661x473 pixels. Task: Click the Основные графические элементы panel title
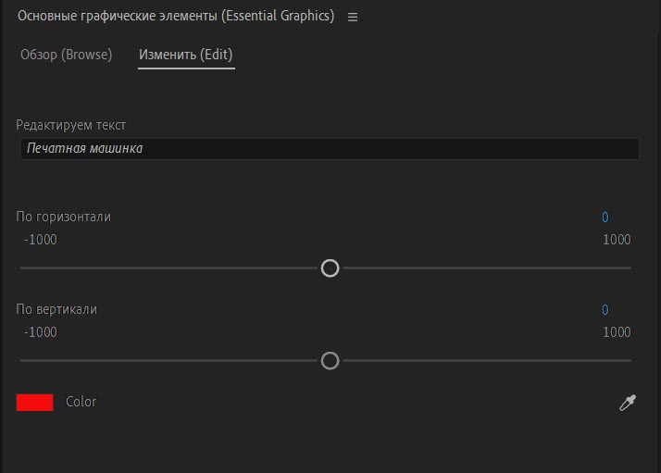coord(176,16)
